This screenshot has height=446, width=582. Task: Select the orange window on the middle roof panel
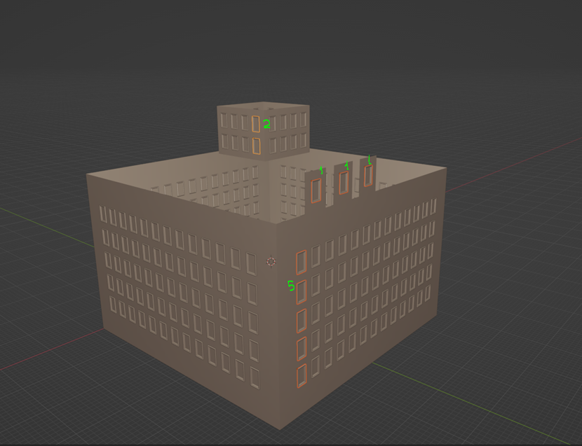pyautogui.click(x=344, y=183)
